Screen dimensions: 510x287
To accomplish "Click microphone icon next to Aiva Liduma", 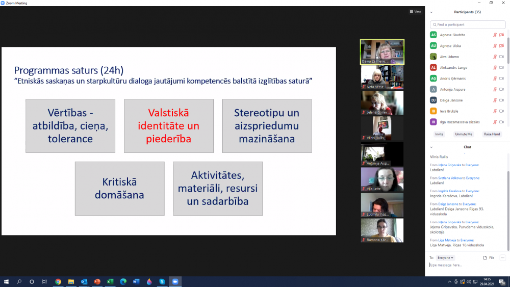I will [x=495, y=57].
